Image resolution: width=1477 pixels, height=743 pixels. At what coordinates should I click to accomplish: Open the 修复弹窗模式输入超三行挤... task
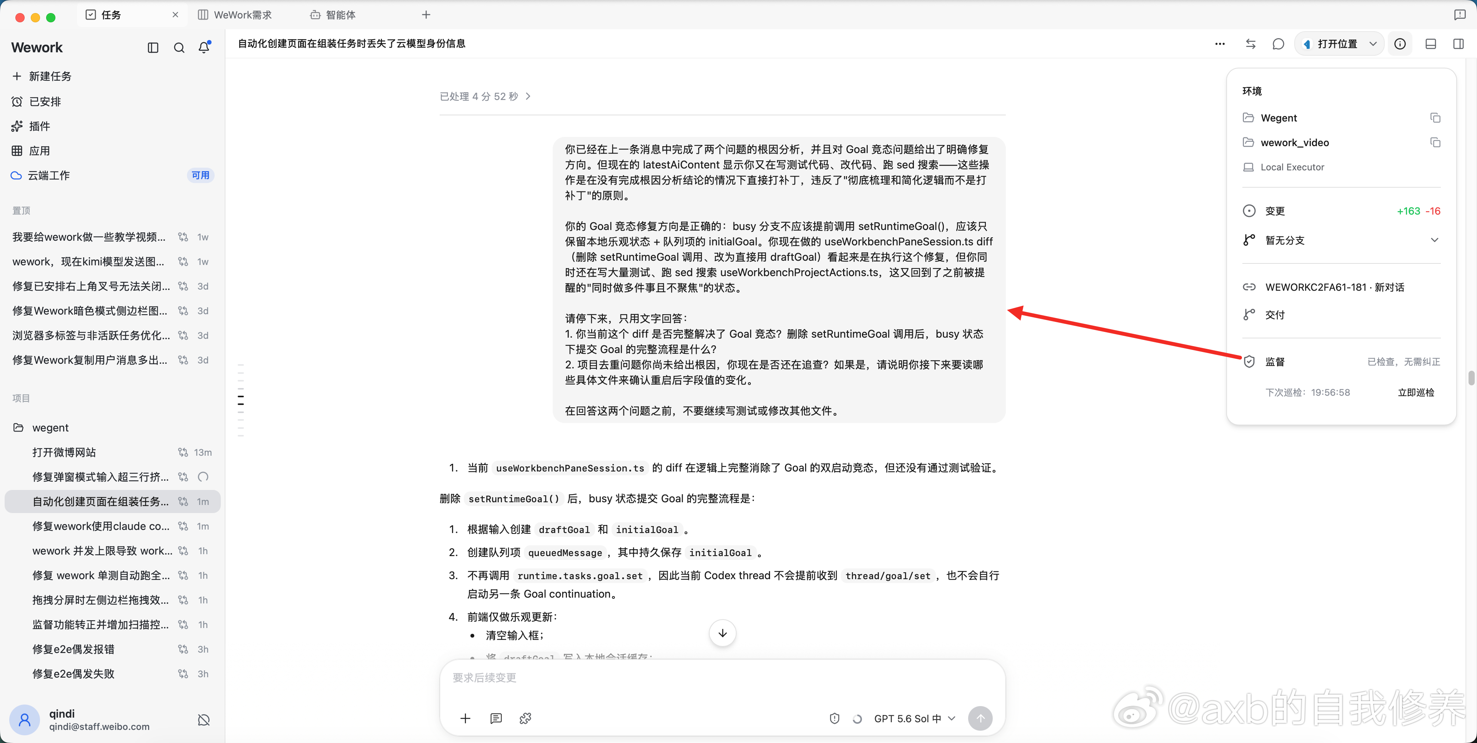point(112,477)
